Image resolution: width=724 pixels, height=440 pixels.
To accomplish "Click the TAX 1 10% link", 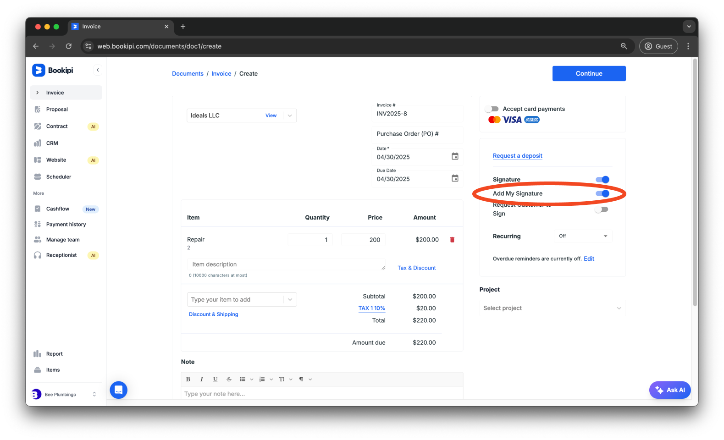I will [371, 308].
